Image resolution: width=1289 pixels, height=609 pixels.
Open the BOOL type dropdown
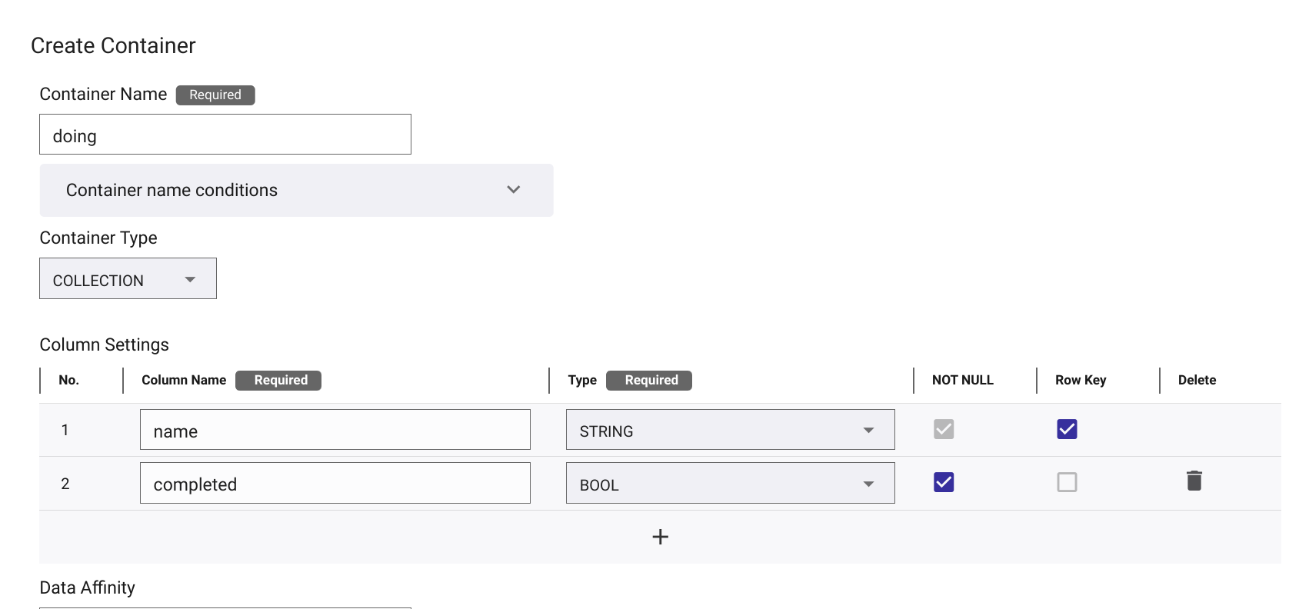pyautogui.click(x=730, y=484)
